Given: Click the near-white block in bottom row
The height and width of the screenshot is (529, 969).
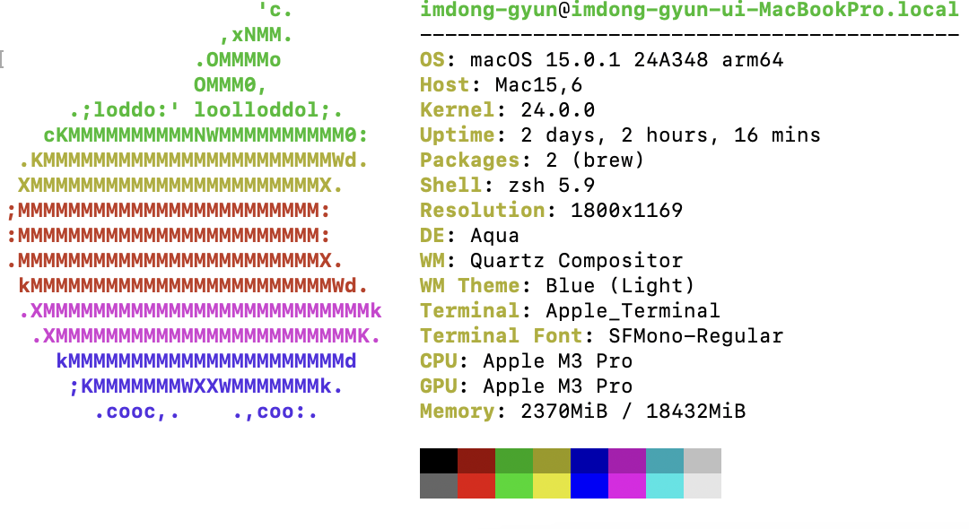Looking at the screenshot, I should [703, 486].
